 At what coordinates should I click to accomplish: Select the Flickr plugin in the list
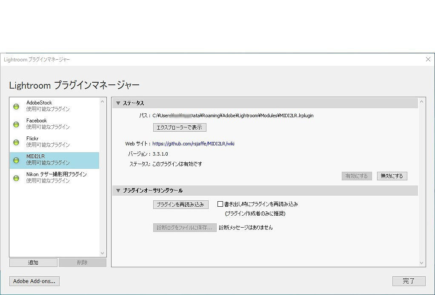click(54, 142)
